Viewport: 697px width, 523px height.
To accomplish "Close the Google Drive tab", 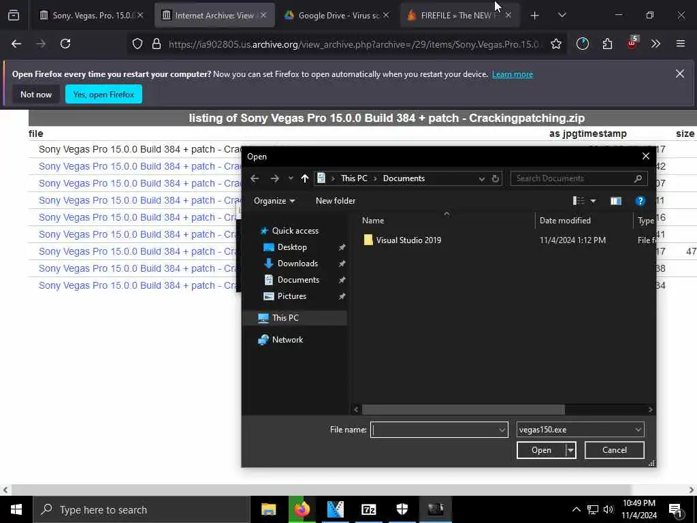I will 386,15.
